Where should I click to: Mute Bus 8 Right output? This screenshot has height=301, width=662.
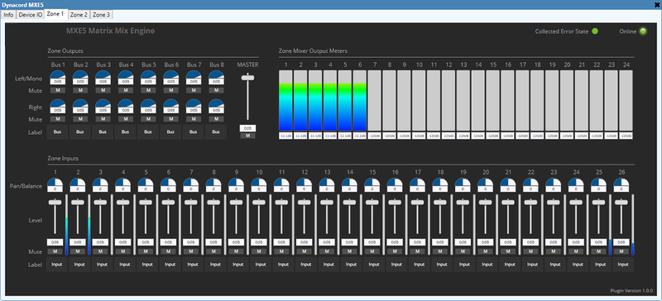click(x=216, y=119)
